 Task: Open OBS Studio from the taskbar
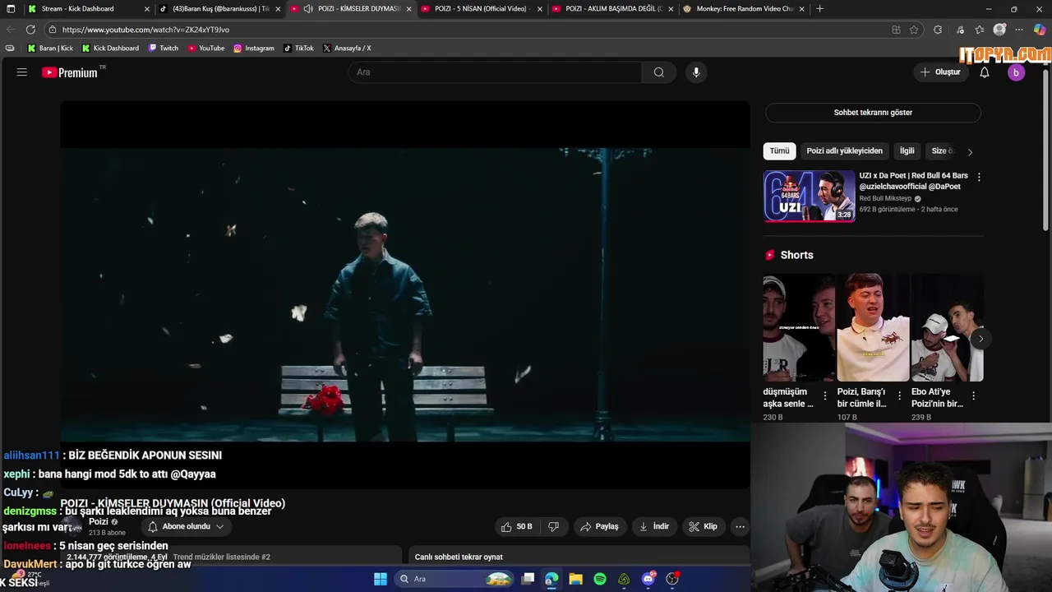[x=672, y=579]
